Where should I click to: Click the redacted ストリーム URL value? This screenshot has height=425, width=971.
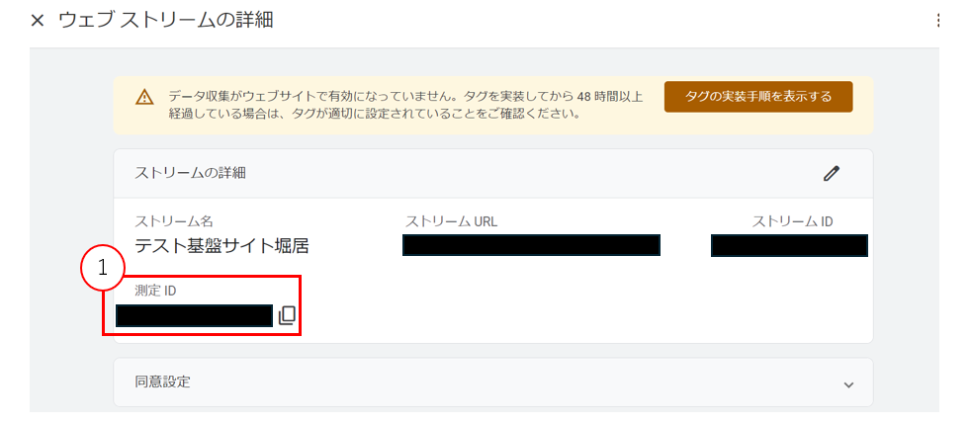click(x=531, y=245)
